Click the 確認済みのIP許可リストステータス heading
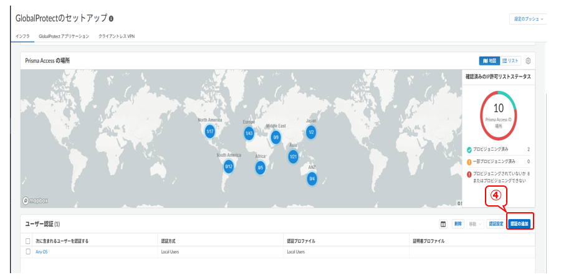This screenshot has height=280, width=561. [x=498, y=77]
